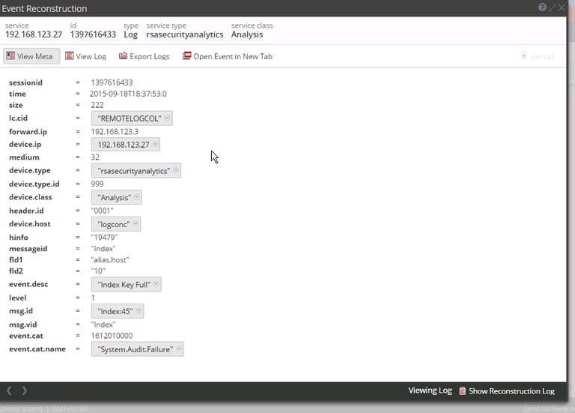Image resolution: width=575 pixels, height=413 pixels.
Task: Select Open Event in New Tab
Action: click(228, 56)
